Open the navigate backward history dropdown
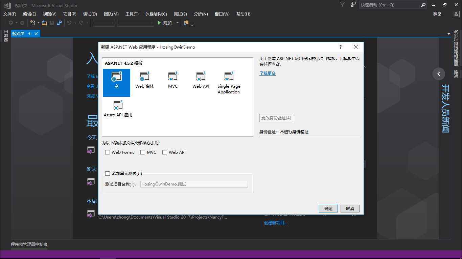The width and height of the screenshot is (462, 259). pos(16,23)
